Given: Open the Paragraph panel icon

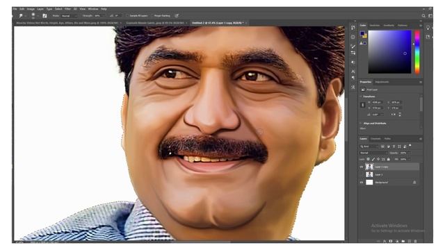Looking at the screenshot, I should (x=353, y=78).
